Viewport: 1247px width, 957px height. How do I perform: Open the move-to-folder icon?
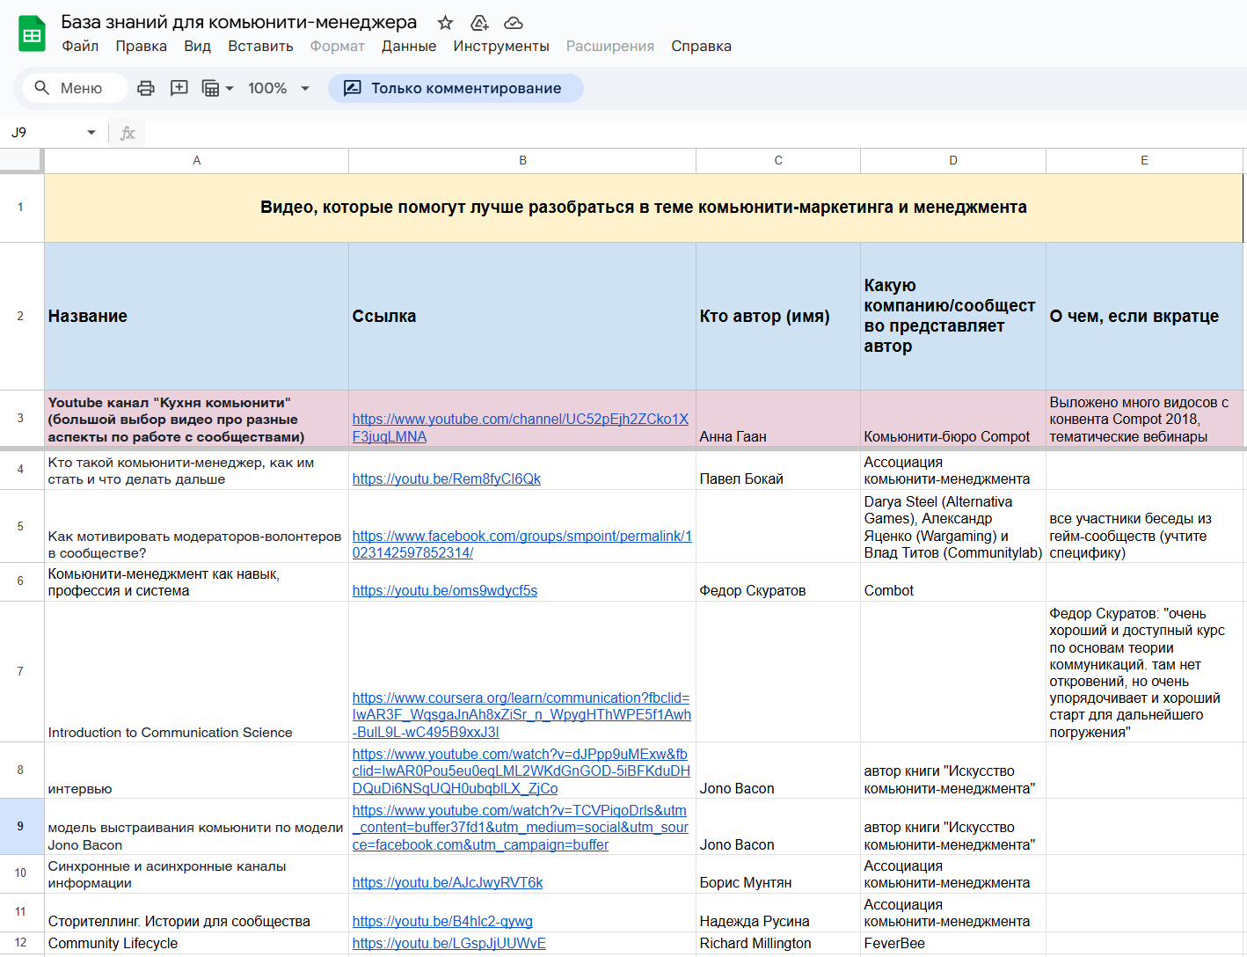(479, 23)
